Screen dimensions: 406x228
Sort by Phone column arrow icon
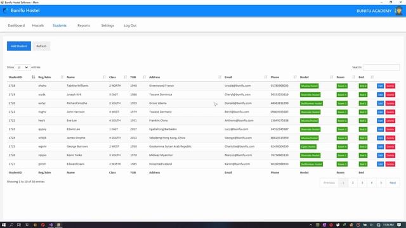click(x=295, y=77)
